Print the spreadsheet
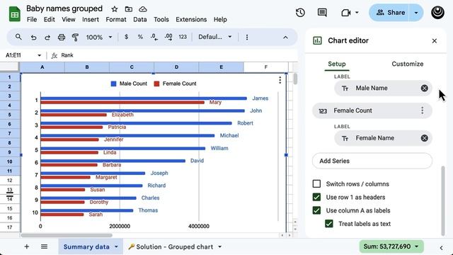 coord(62,38)
